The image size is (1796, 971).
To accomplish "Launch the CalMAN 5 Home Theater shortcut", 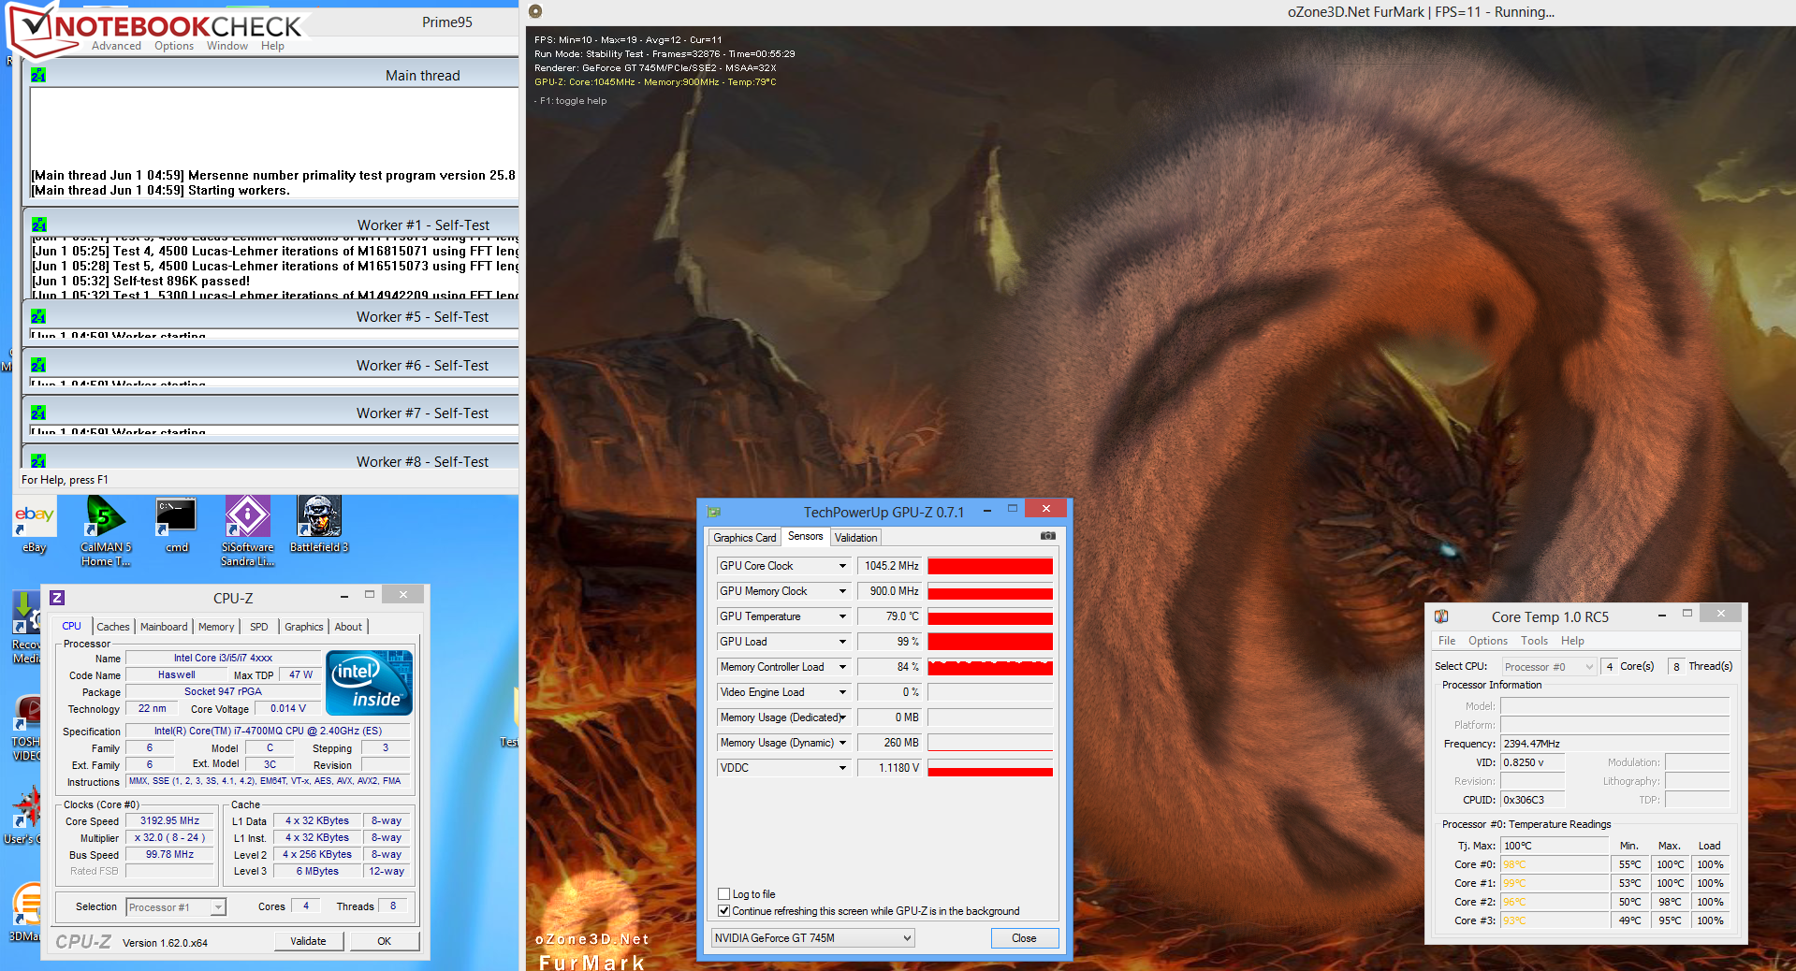I will coord(106,530).
